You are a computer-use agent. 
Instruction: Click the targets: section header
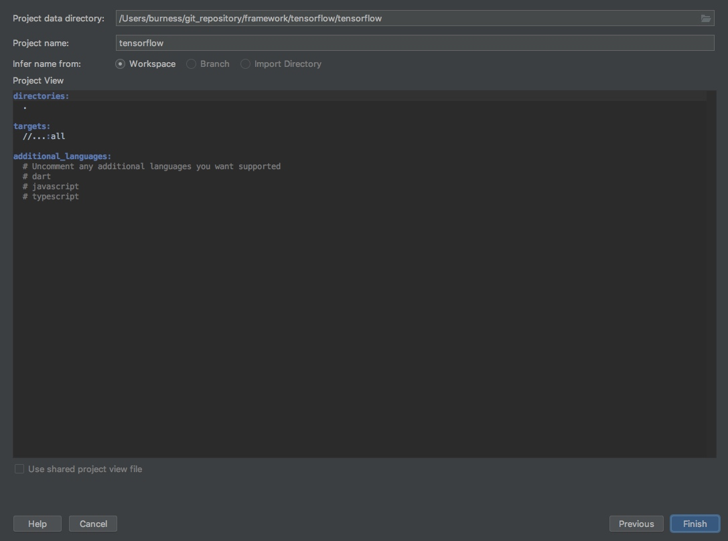(x=31, y=126)
